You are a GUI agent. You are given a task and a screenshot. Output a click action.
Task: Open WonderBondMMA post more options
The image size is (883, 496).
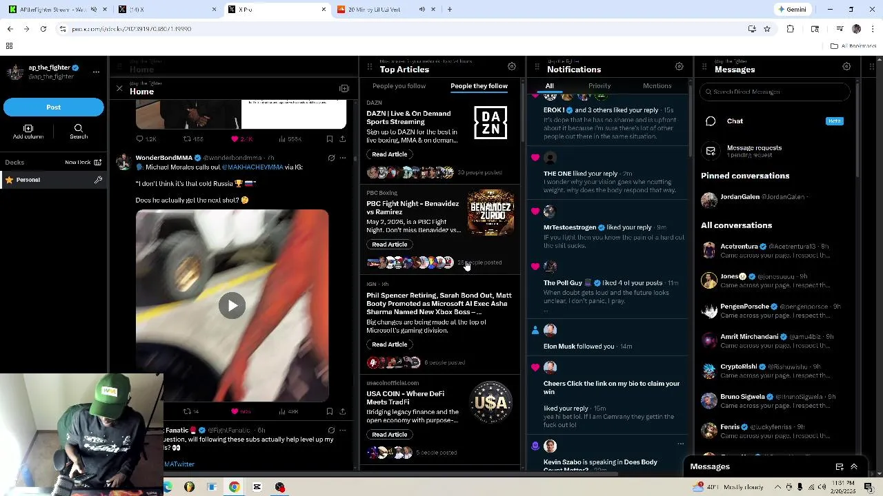coord(342,158)
